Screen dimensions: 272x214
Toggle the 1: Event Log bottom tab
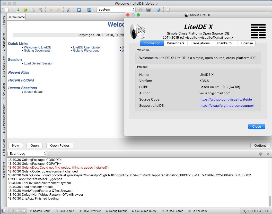click(17, 211)
